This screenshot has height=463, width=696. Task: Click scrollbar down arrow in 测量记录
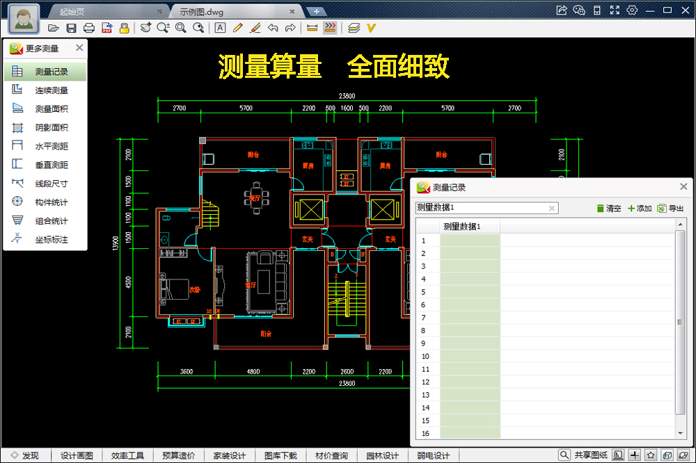[x=680, y=433]
